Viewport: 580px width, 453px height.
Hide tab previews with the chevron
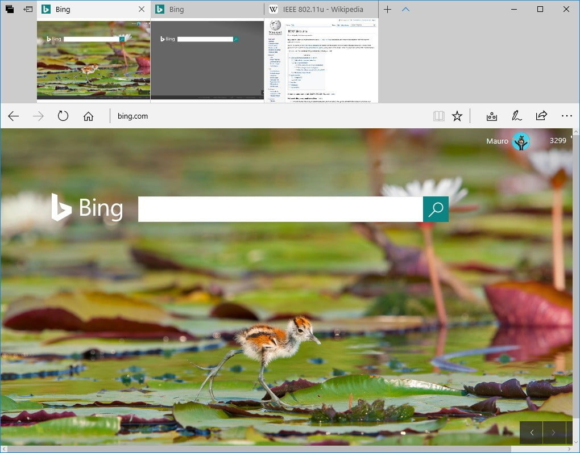tap(405, 9)
